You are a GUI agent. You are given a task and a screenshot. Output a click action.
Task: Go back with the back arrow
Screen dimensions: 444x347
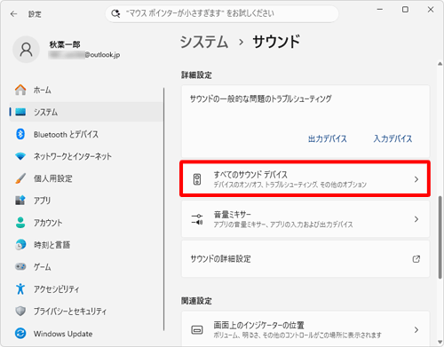pos(13,14)
